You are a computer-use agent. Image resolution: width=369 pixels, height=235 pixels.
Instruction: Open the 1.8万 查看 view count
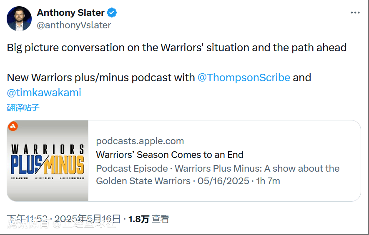(149, 219)
